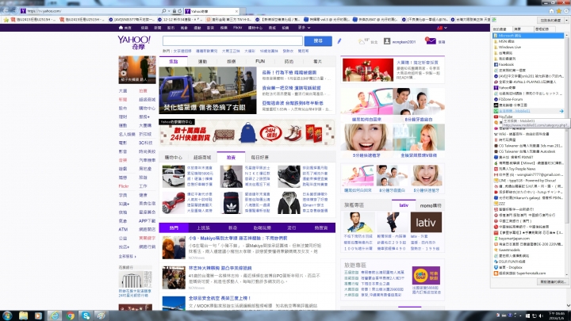
Task: Open the flag region dropdown in the purple bar
Action: point(442,28)
